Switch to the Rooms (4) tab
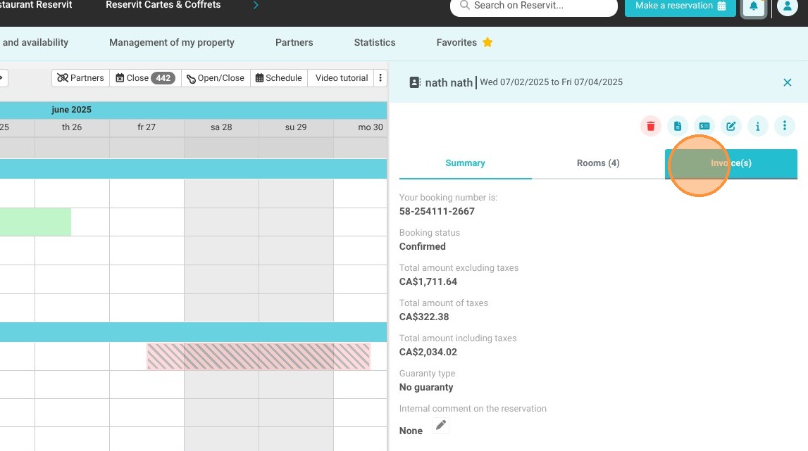Screen dimensions: 808x451 click(598, 163)
